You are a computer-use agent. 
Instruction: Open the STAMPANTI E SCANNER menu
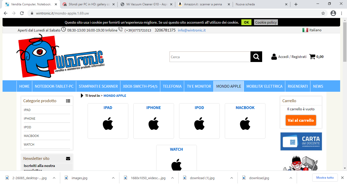[x=98, y=86]
